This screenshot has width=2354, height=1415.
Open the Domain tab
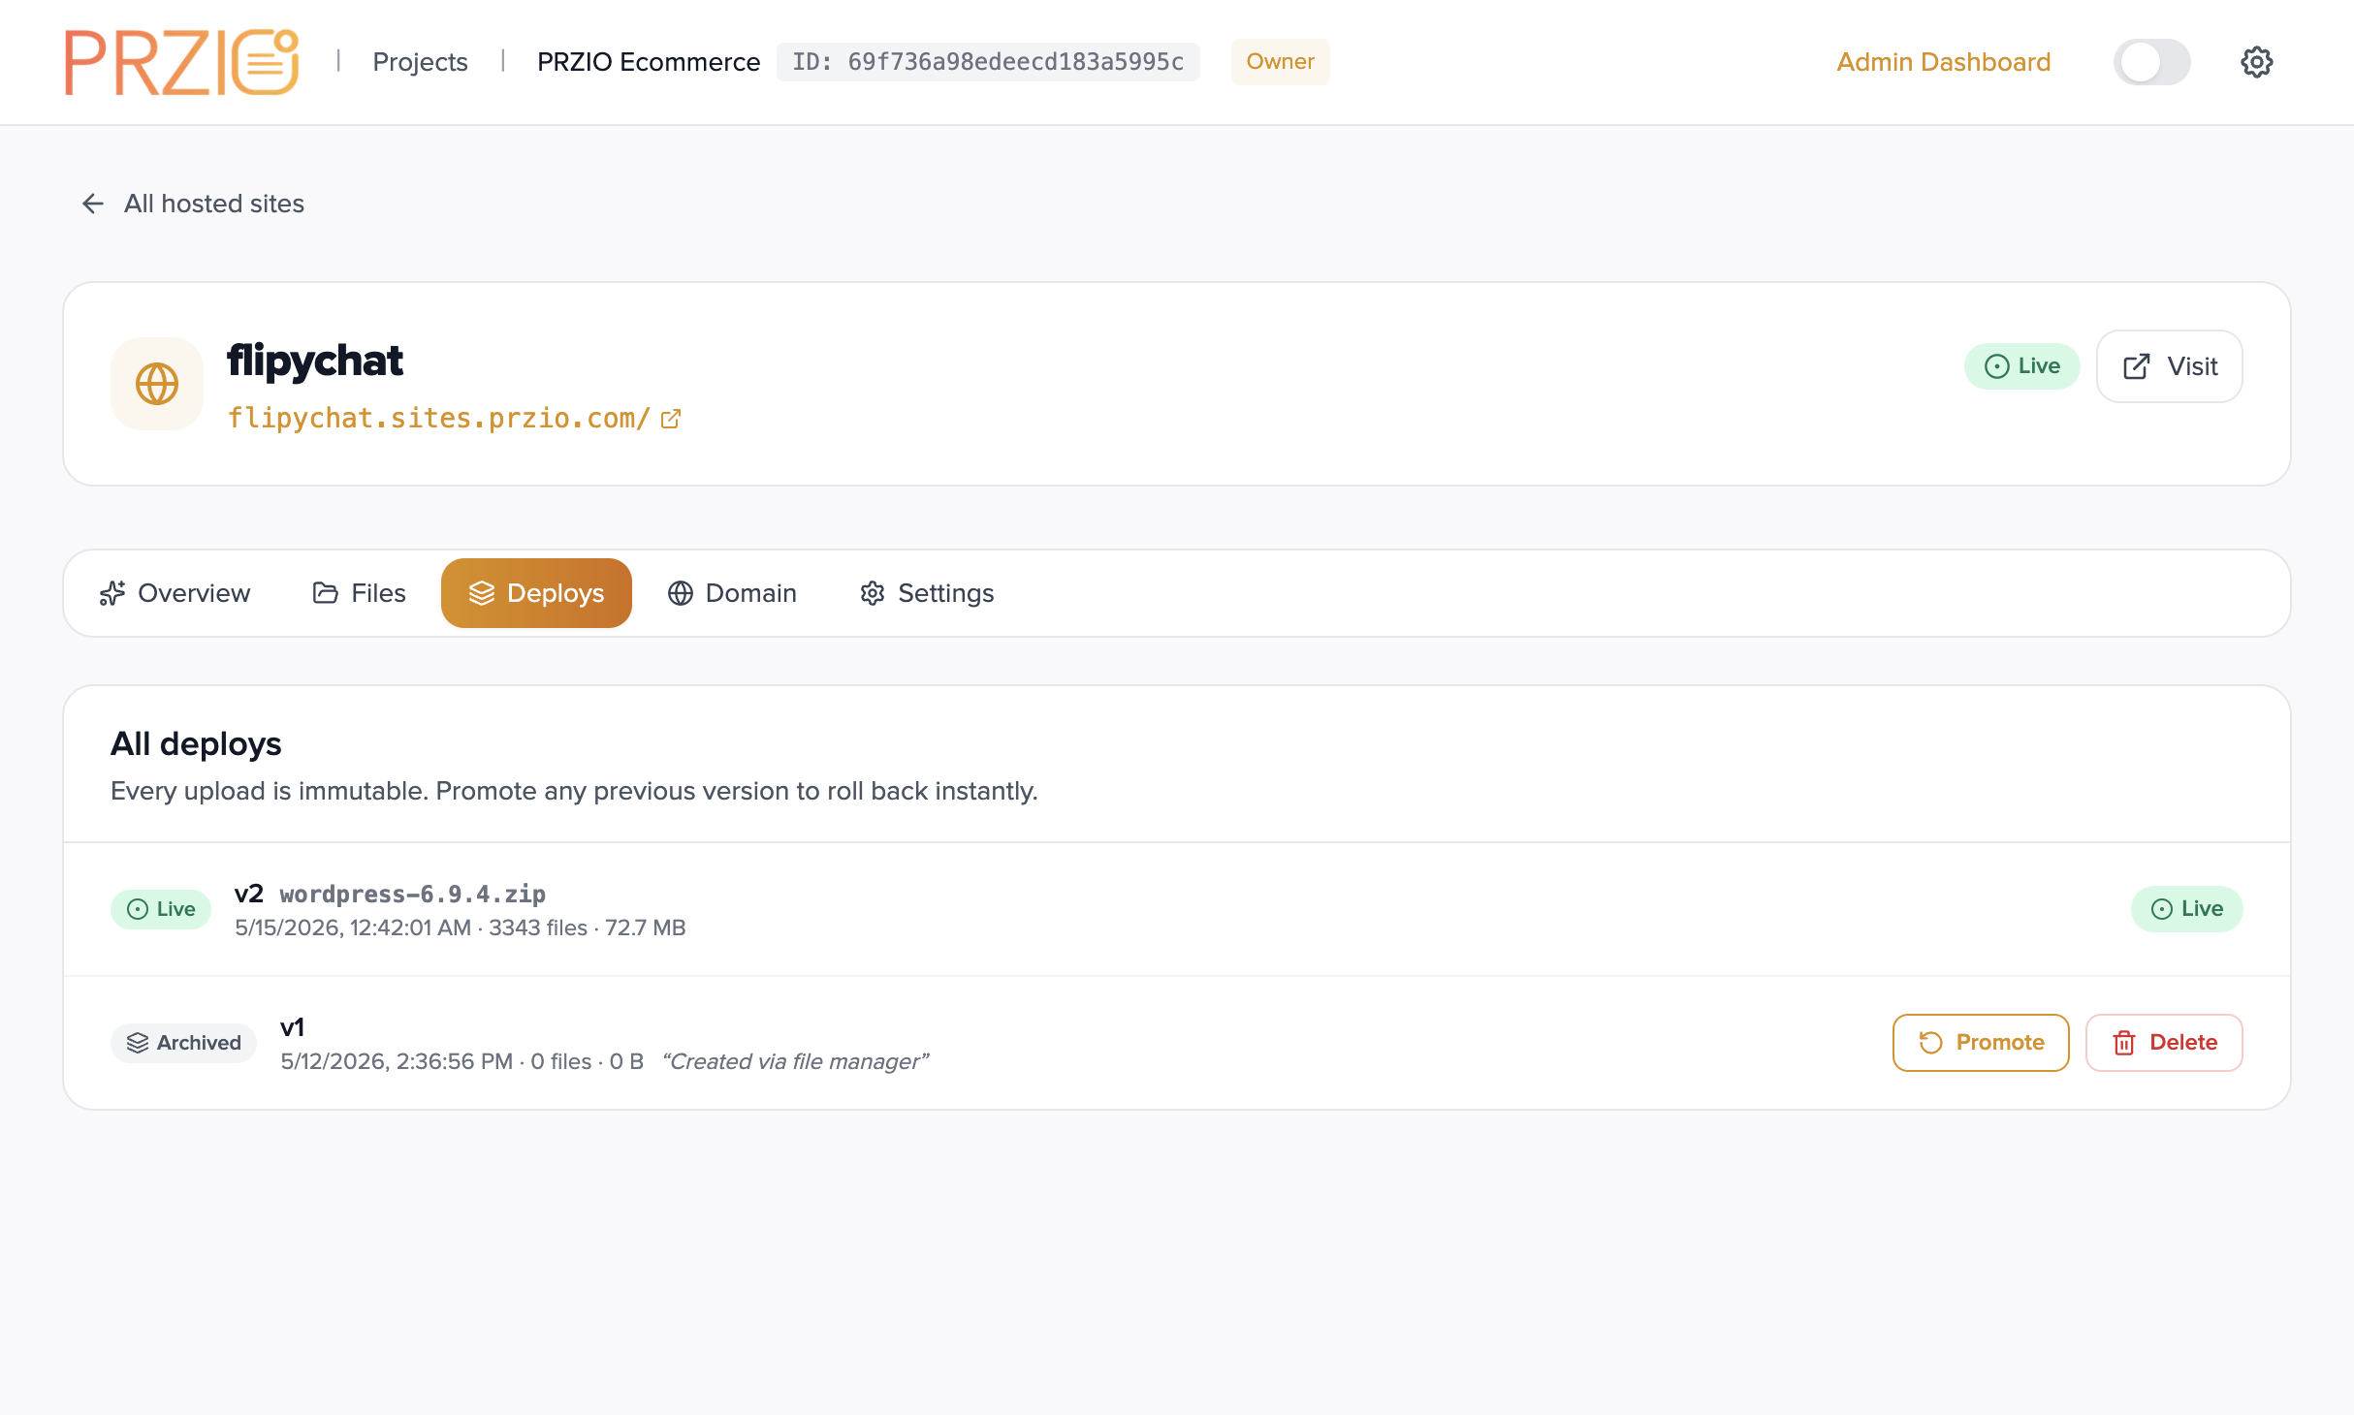click(x=732, y=593)
